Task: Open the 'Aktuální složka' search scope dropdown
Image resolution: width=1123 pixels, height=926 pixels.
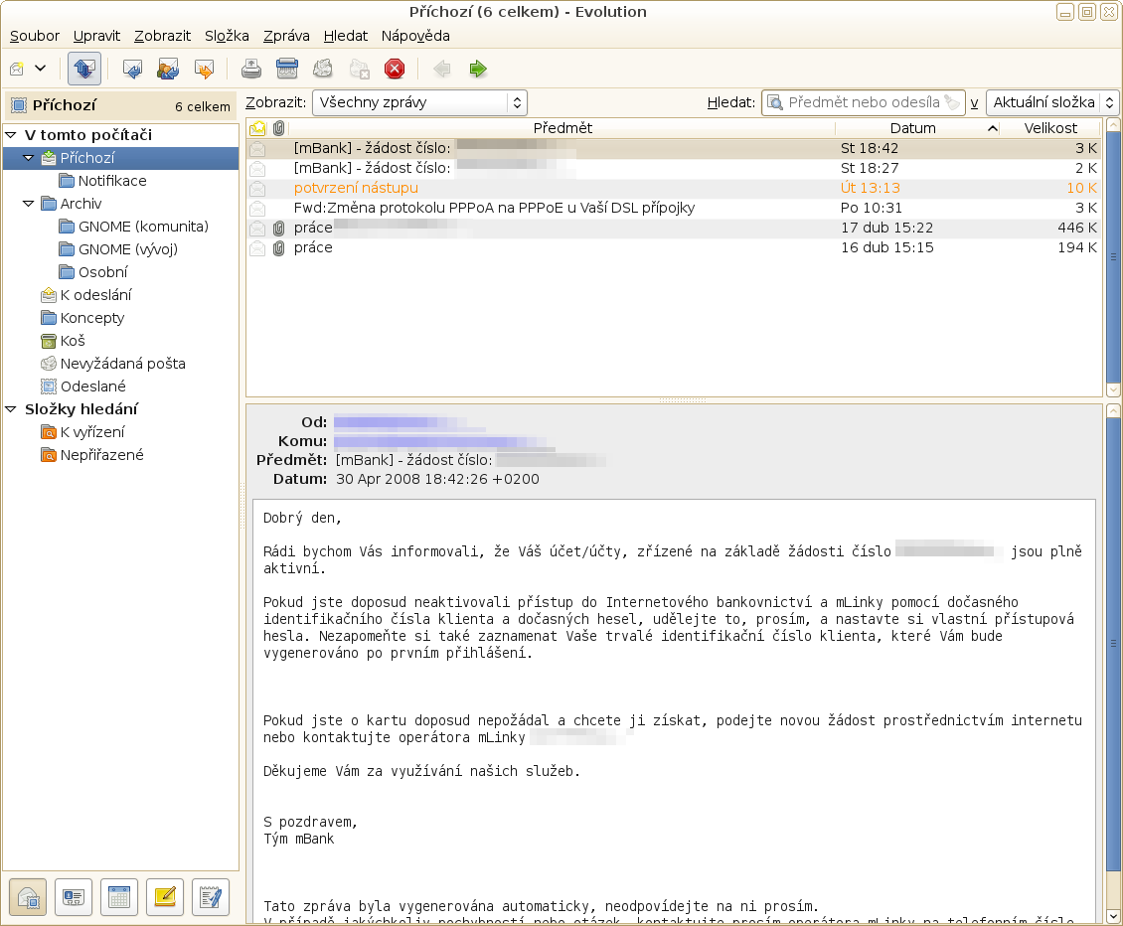Action: tap(1052, 102)
